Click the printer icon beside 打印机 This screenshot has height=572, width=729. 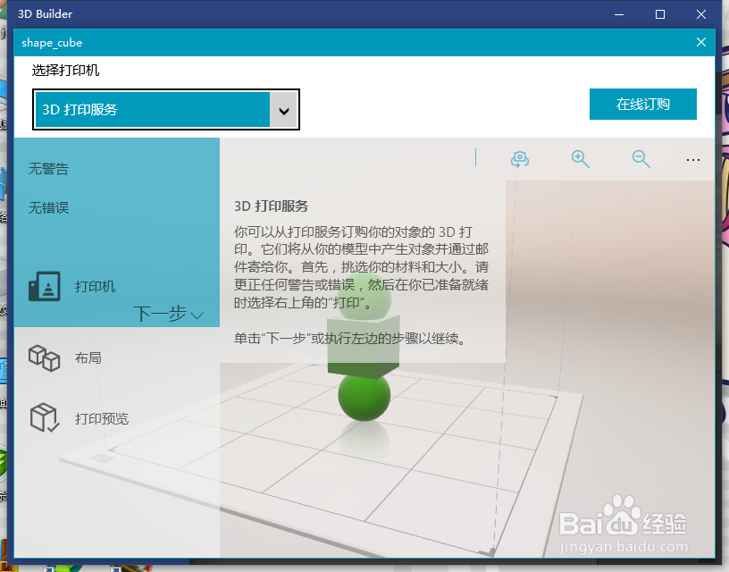coord(45,287)
